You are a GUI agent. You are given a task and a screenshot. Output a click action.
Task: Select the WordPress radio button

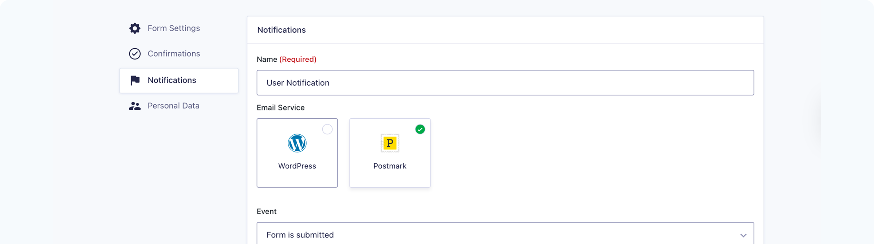(x=327, y=129)
